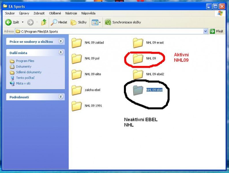Click the NHL 09 ebel2 folder name
This screenshot has height=173, width=229.
coord(155,74)
